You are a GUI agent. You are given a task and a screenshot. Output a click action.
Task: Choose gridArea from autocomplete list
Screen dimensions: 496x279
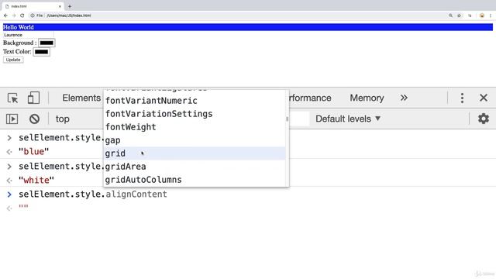195,167
